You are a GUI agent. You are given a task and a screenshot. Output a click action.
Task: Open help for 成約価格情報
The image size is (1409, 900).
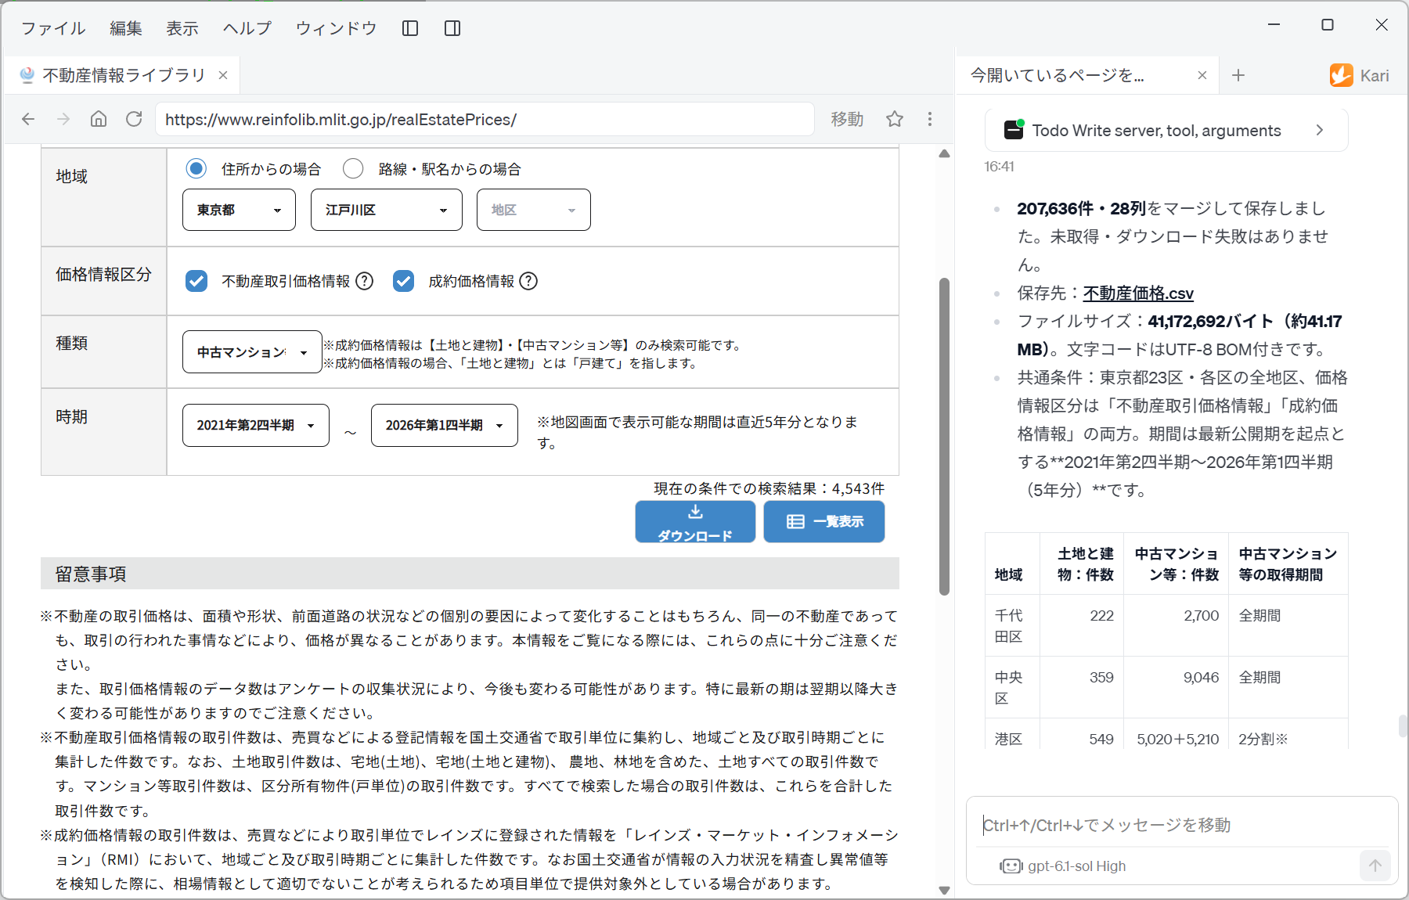[x=529, y=281]
